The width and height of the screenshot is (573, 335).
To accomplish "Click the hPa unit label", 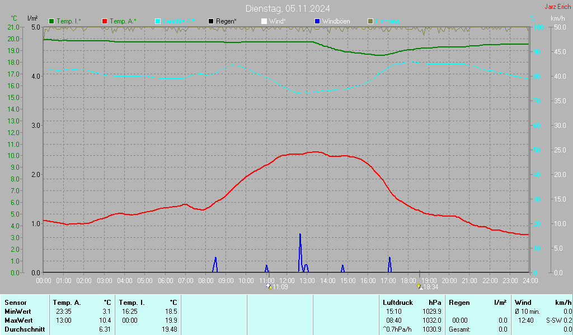I will (x=435, y=303).
